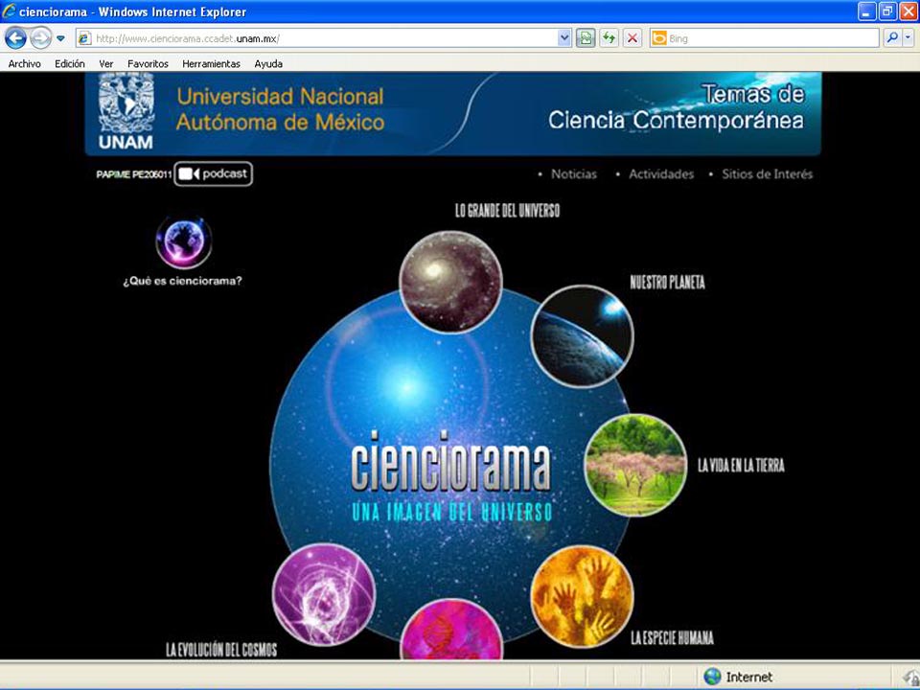Open the Noticias link
Screen dimensions: 920x690
[x=574, y=174]
